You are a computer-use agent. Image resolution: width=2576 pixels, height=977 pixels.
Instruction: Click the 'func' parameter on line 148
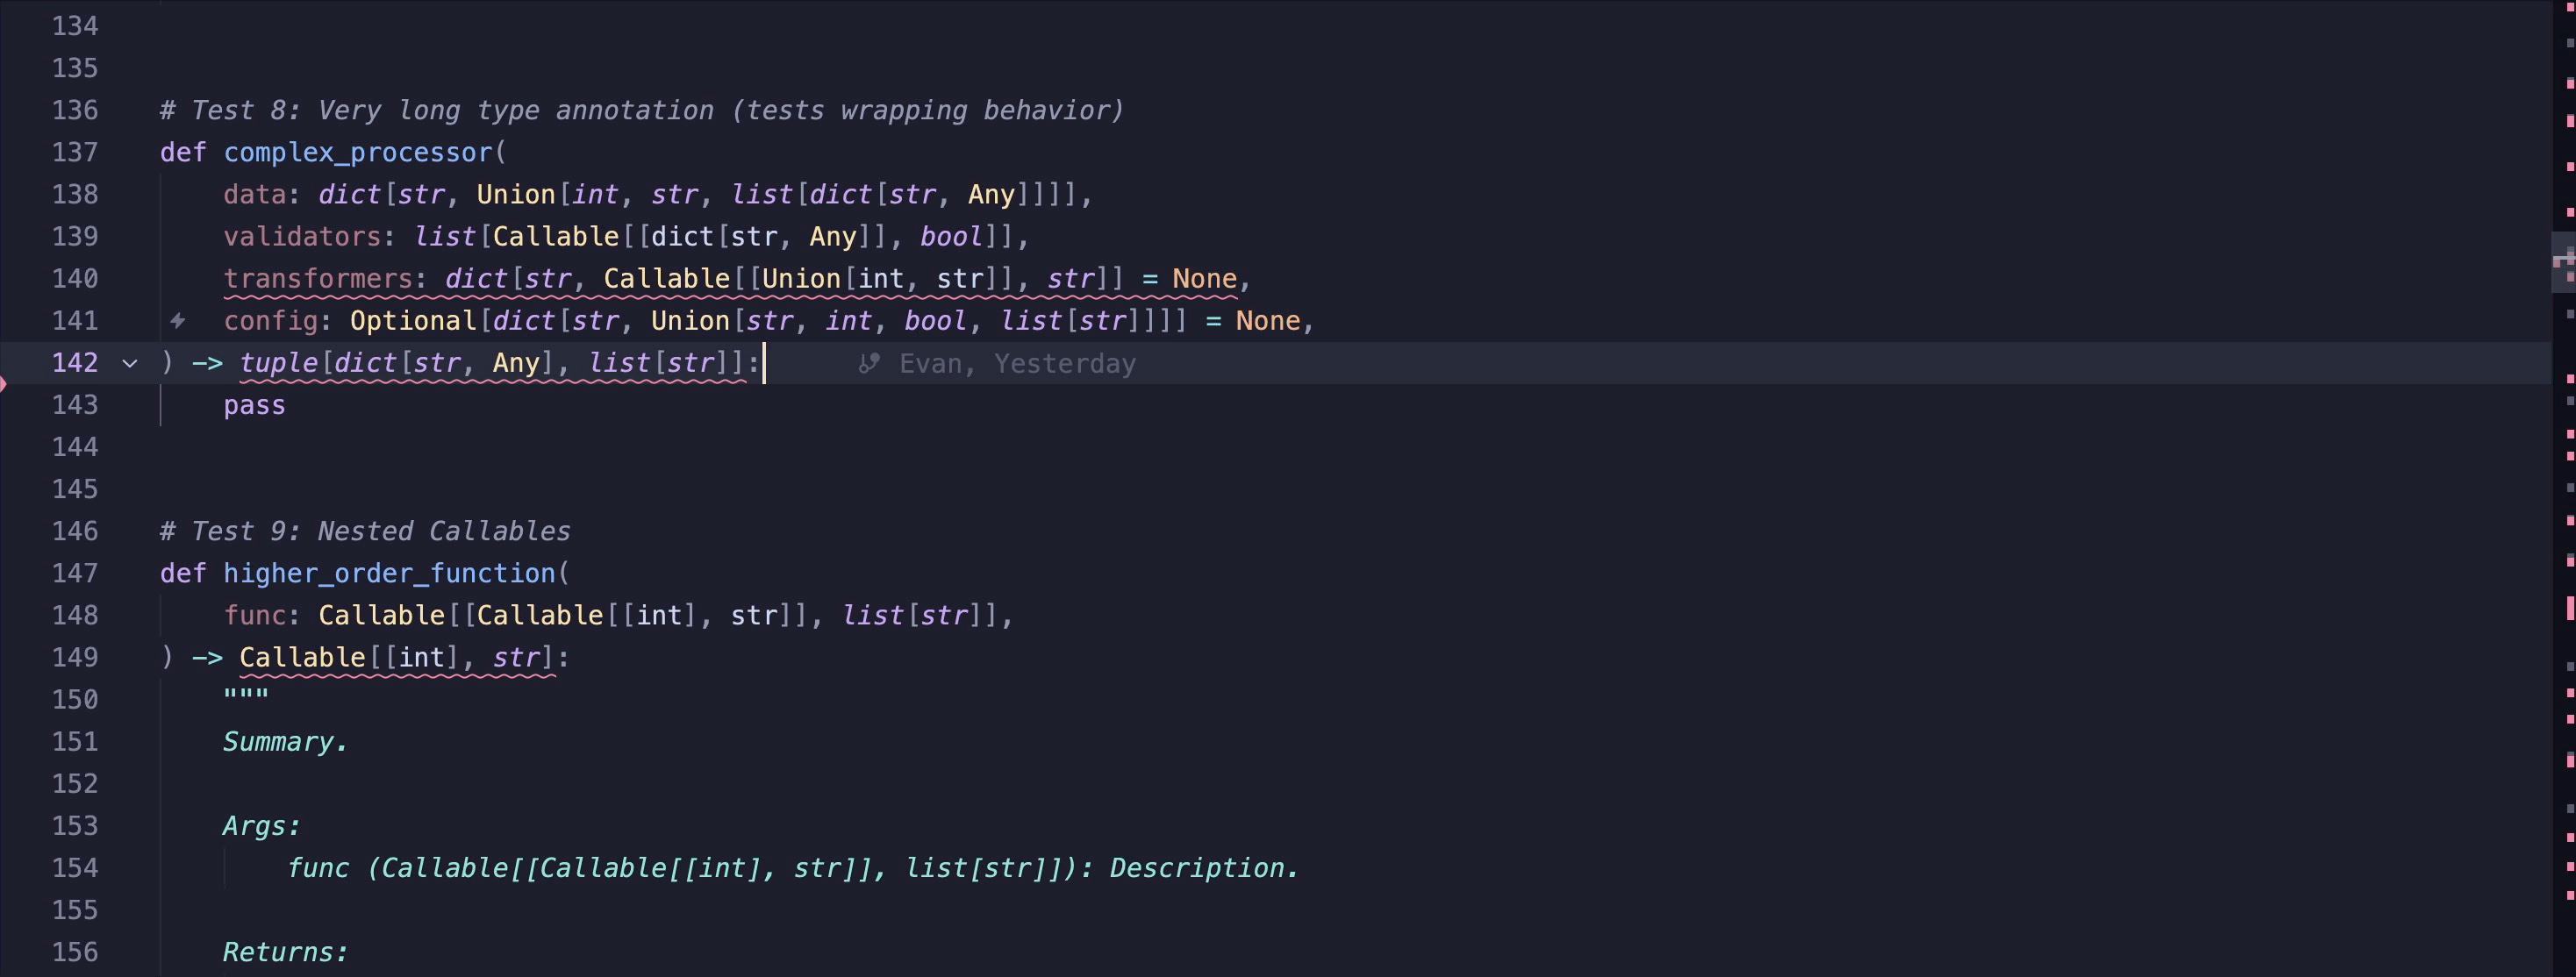254,615
